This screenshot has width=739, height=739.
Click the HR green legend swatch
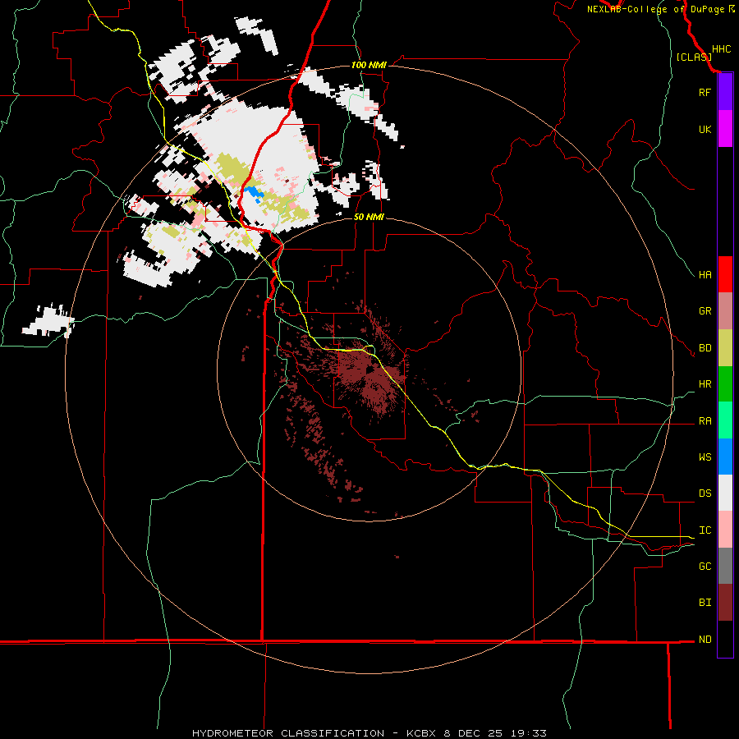[725, 384]
